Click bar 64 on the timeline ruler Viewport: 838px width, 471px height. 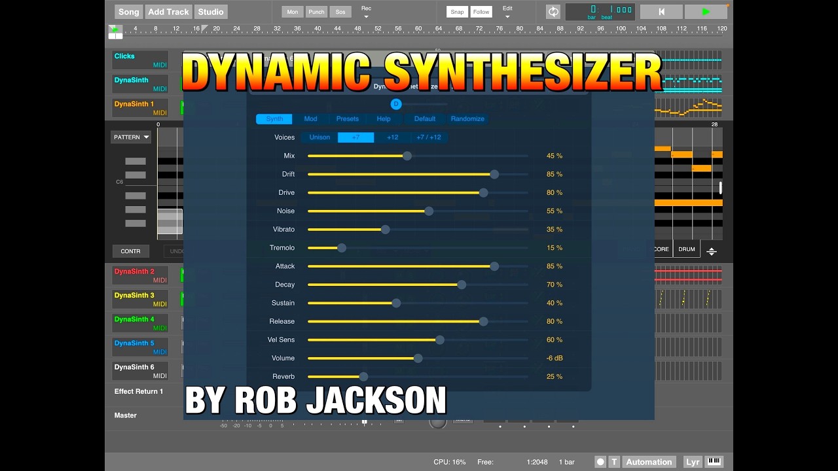pos(438,29)
